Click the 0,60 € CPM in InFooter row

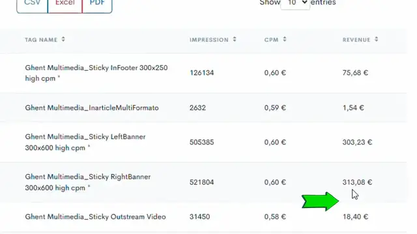(x=275, y=73)
